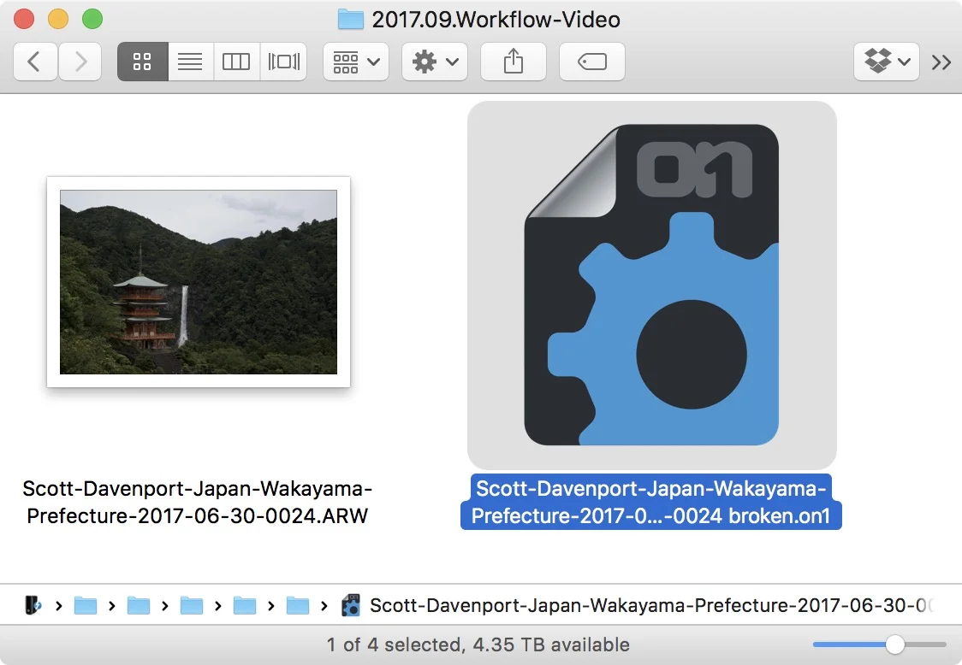Viewport: 962px width, 665px height.
Task: Switch to Cover Flow view
Action: coord(283,62)
